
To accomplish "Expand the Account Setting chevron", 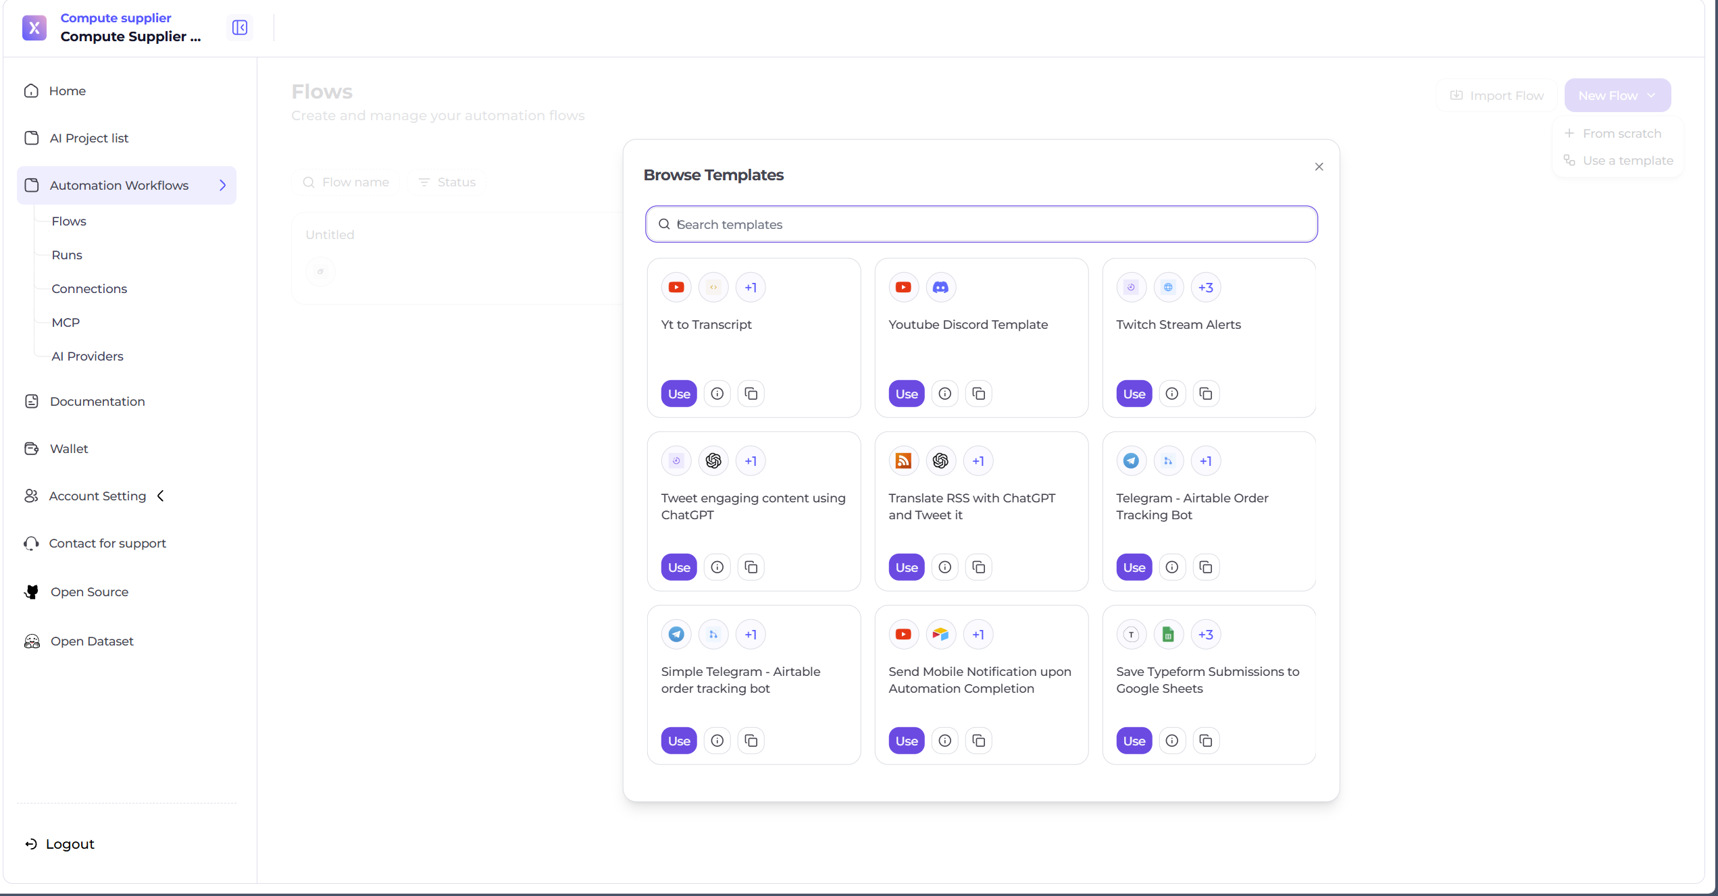I will tap(161, 496).
